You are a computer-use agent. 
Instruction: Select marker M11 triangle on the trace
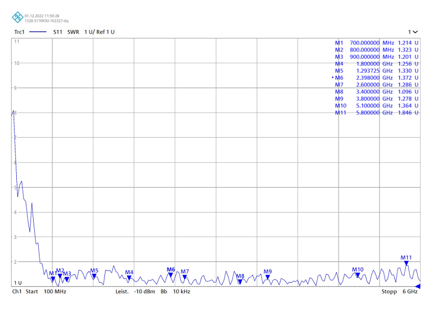tap(406, 263)
